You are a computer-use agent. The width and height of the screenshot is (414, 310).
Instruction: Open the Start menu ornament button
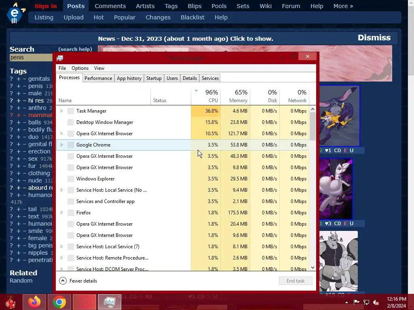pyautogui.click(x=11, y=302)
